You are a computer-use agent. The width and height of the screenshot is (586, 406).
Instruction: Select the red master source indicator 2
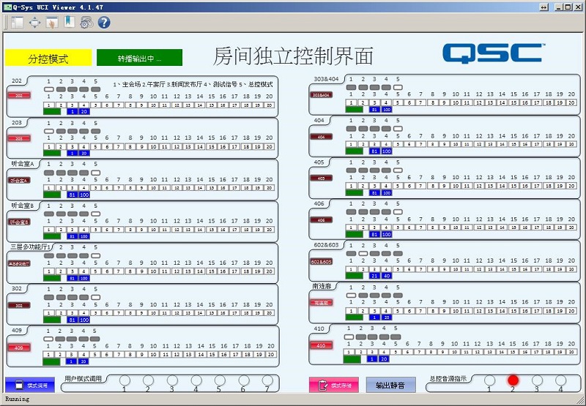513,380
